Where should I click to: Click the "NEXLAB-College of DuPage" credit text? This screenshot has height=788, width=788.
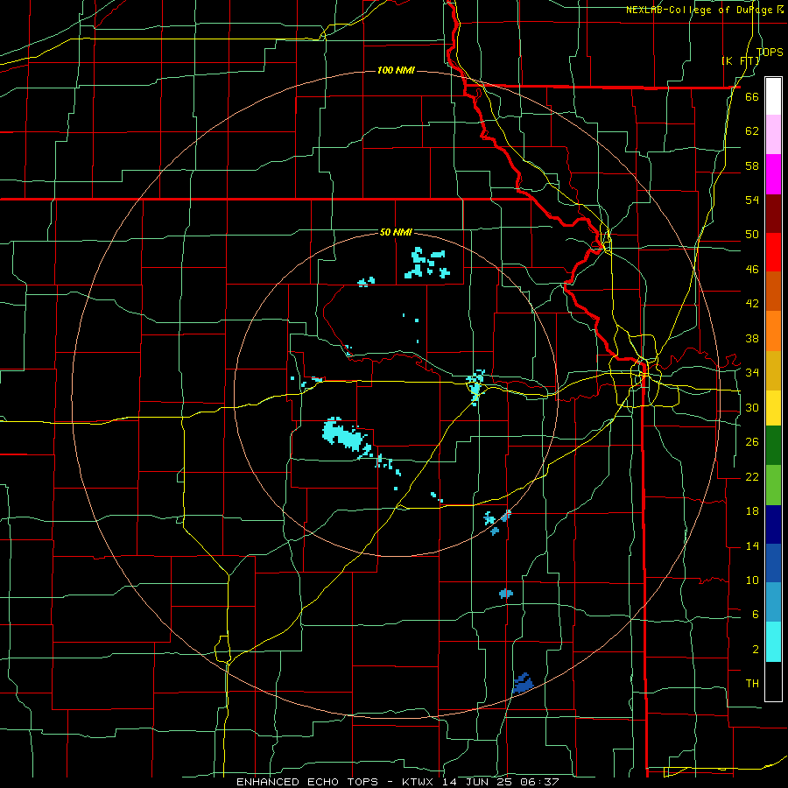click(700, 10)
